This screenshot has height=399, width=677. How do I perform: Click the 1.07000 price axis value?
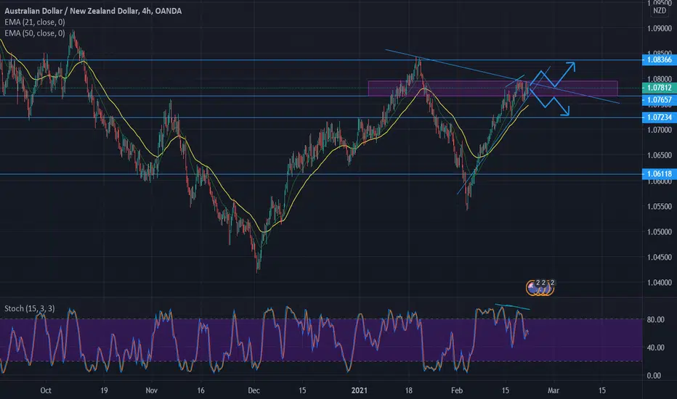(660, 130)
